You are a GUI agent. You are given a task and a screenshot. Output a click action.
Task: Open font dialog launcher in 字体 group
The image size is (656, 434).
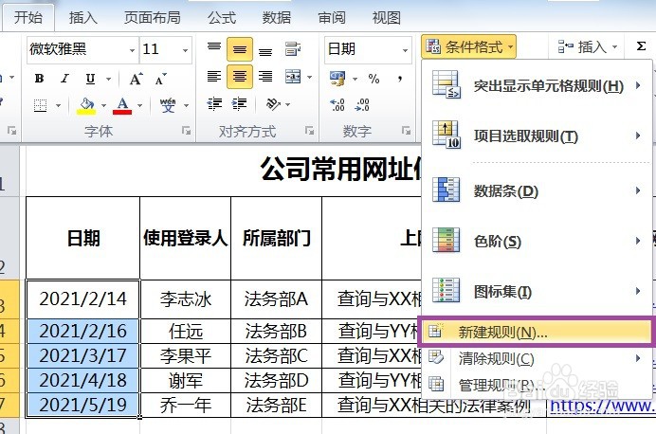[186, 131]
